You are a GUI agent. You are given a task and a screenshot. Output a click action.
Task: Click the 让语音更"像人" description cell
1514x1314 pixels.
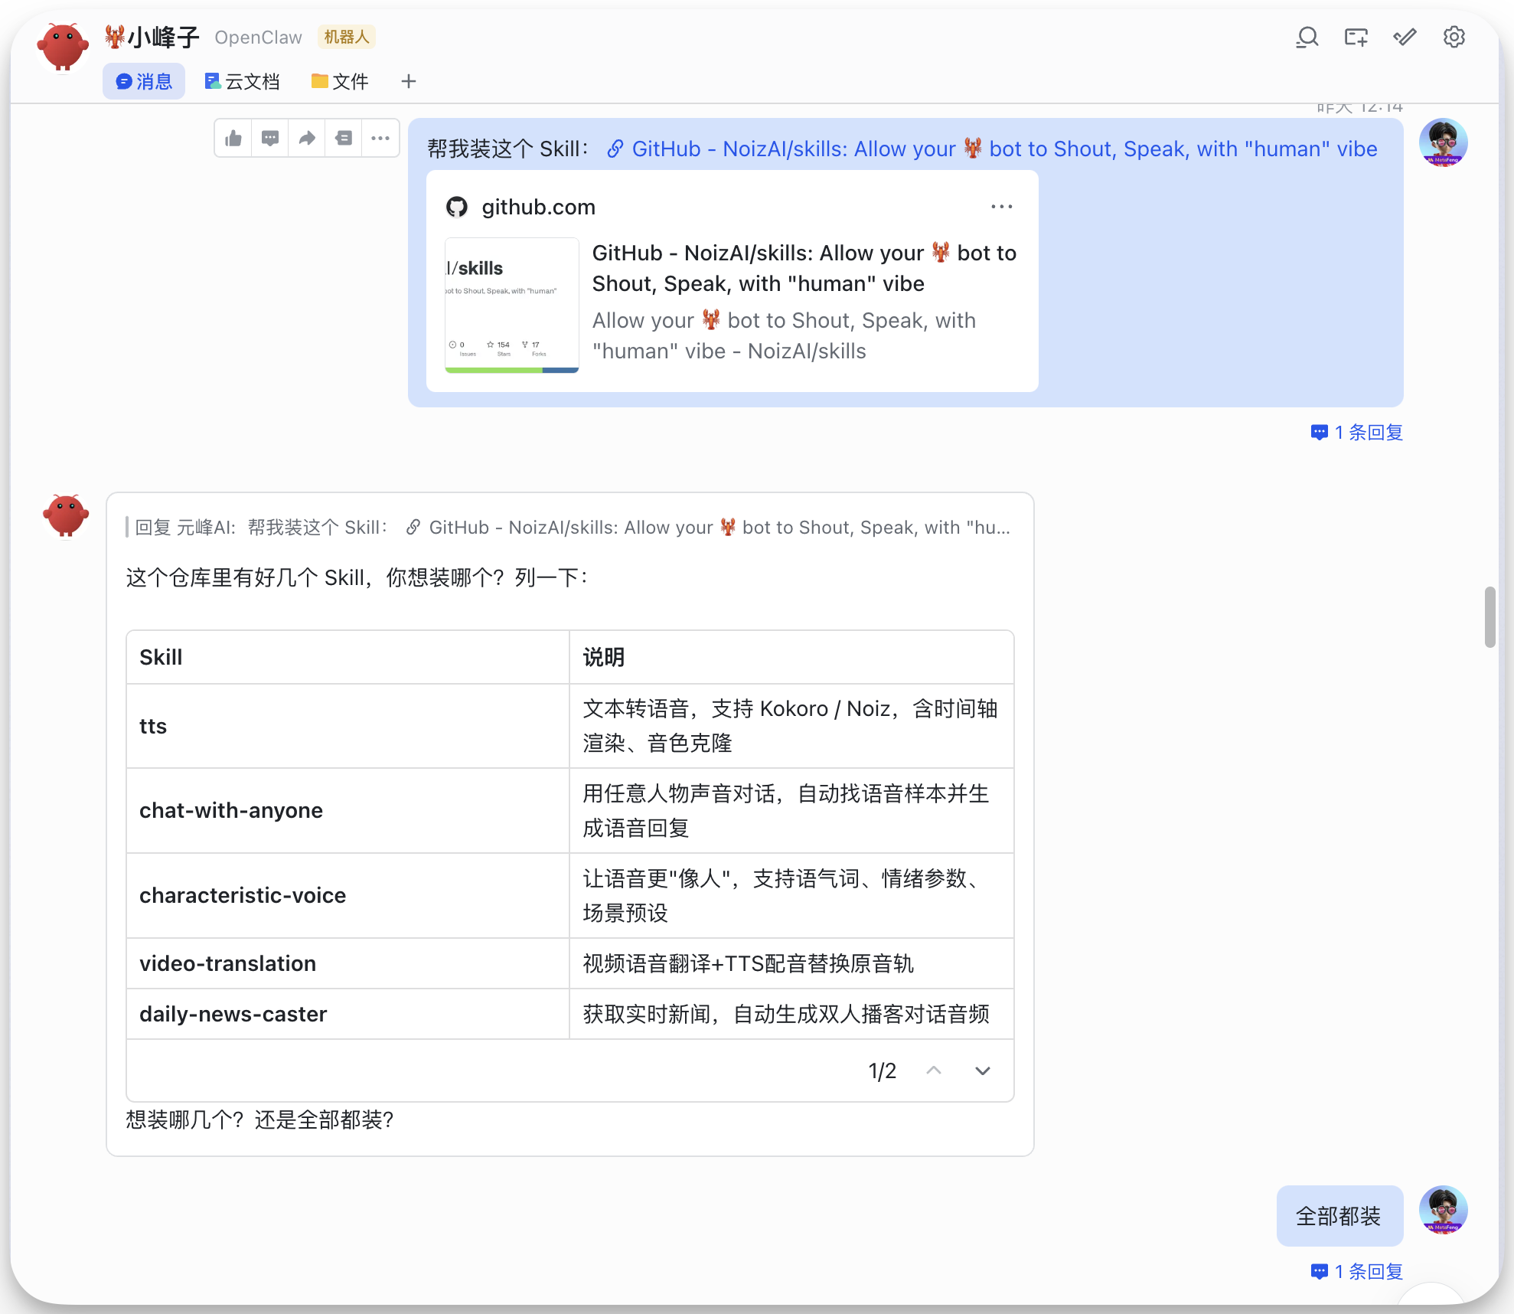coord(792,896)
